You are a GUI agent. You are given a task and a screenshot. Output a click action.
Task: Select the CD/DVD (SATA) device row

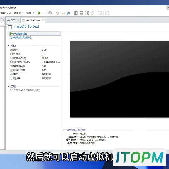point(35,62)
